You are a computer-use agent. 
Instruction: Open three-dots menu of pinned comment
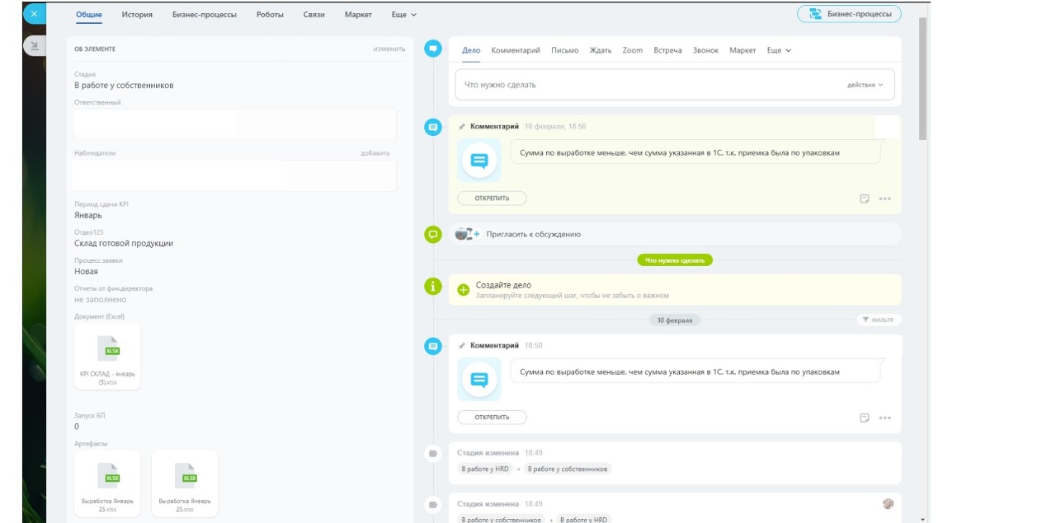tap(884, 198)
